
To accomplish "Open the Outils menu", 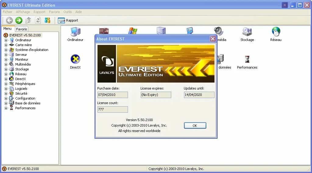I will coord(67,12).
